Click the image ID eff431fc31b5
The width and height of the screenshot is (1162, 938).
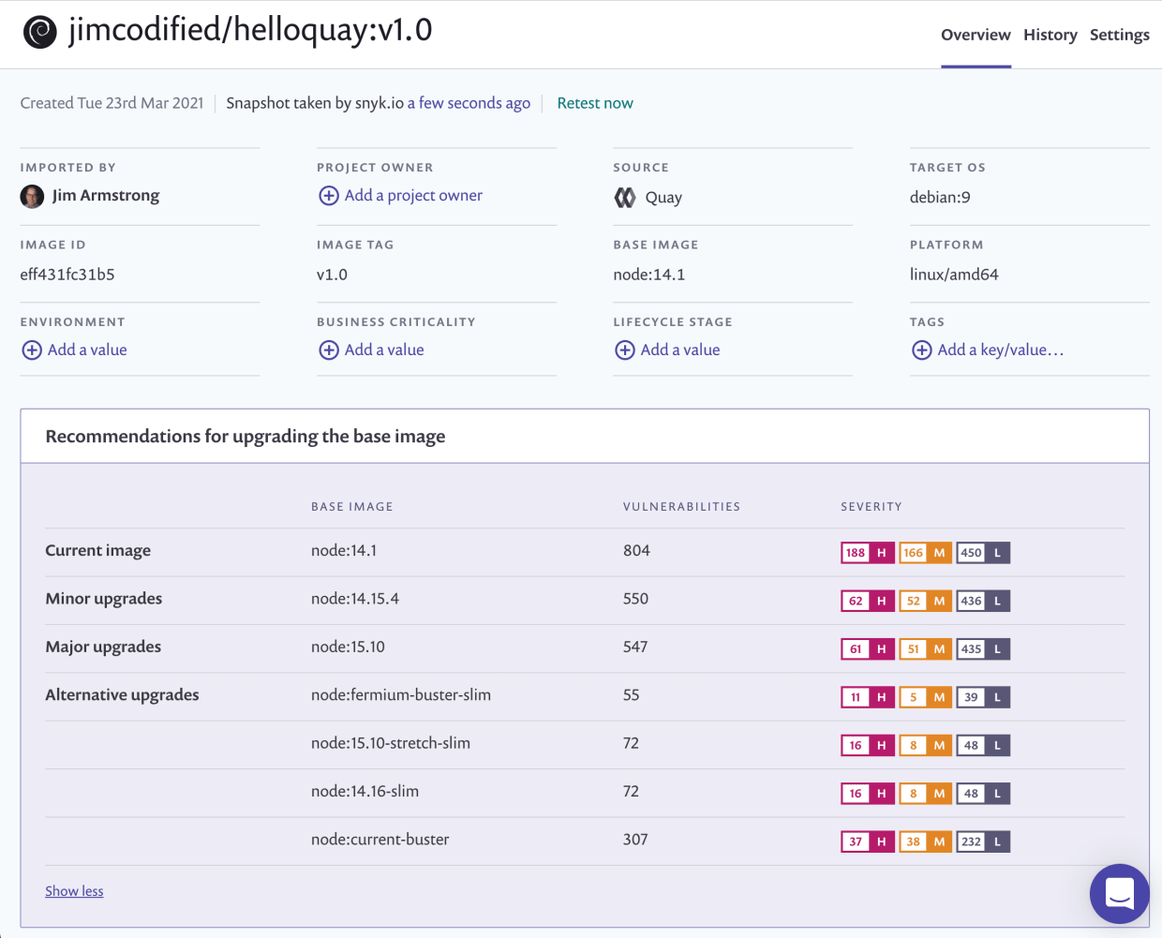pos(67,275)
